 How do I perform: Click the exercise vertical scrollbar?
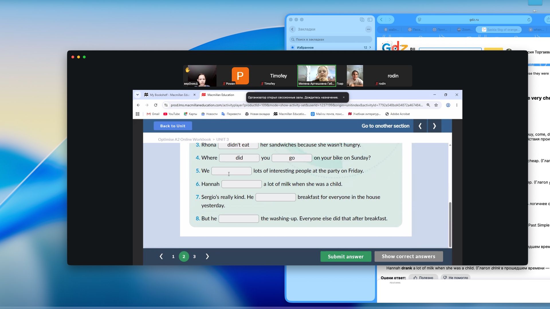coord(450,225)
